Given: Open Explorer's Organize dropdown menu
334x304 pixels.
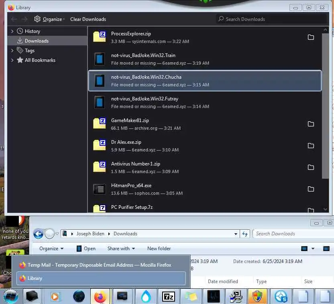Looking at the screenshot, I should tap(51, 249).
